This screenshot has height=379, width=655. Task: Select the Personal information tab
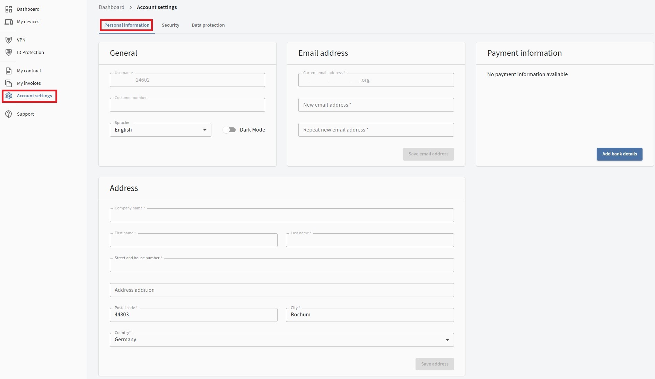pos(126,25)
